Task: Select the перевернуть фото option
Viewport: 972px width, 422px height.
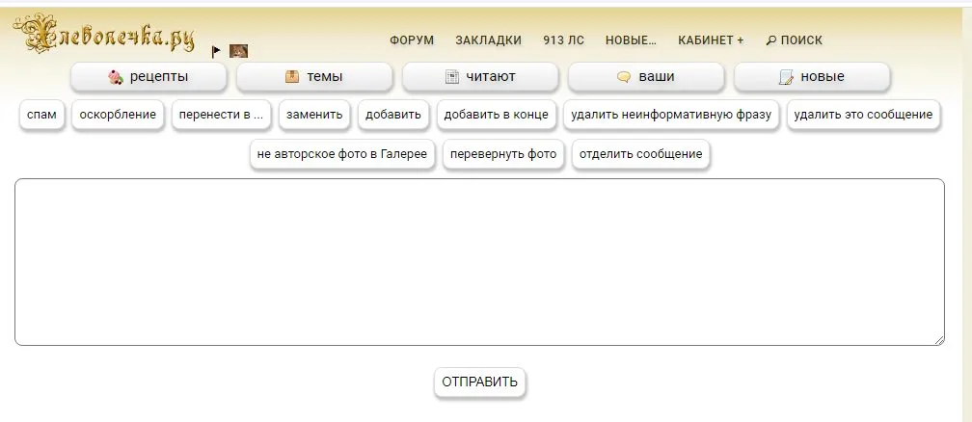Action: pyautogui.click(x=503, y=154)
